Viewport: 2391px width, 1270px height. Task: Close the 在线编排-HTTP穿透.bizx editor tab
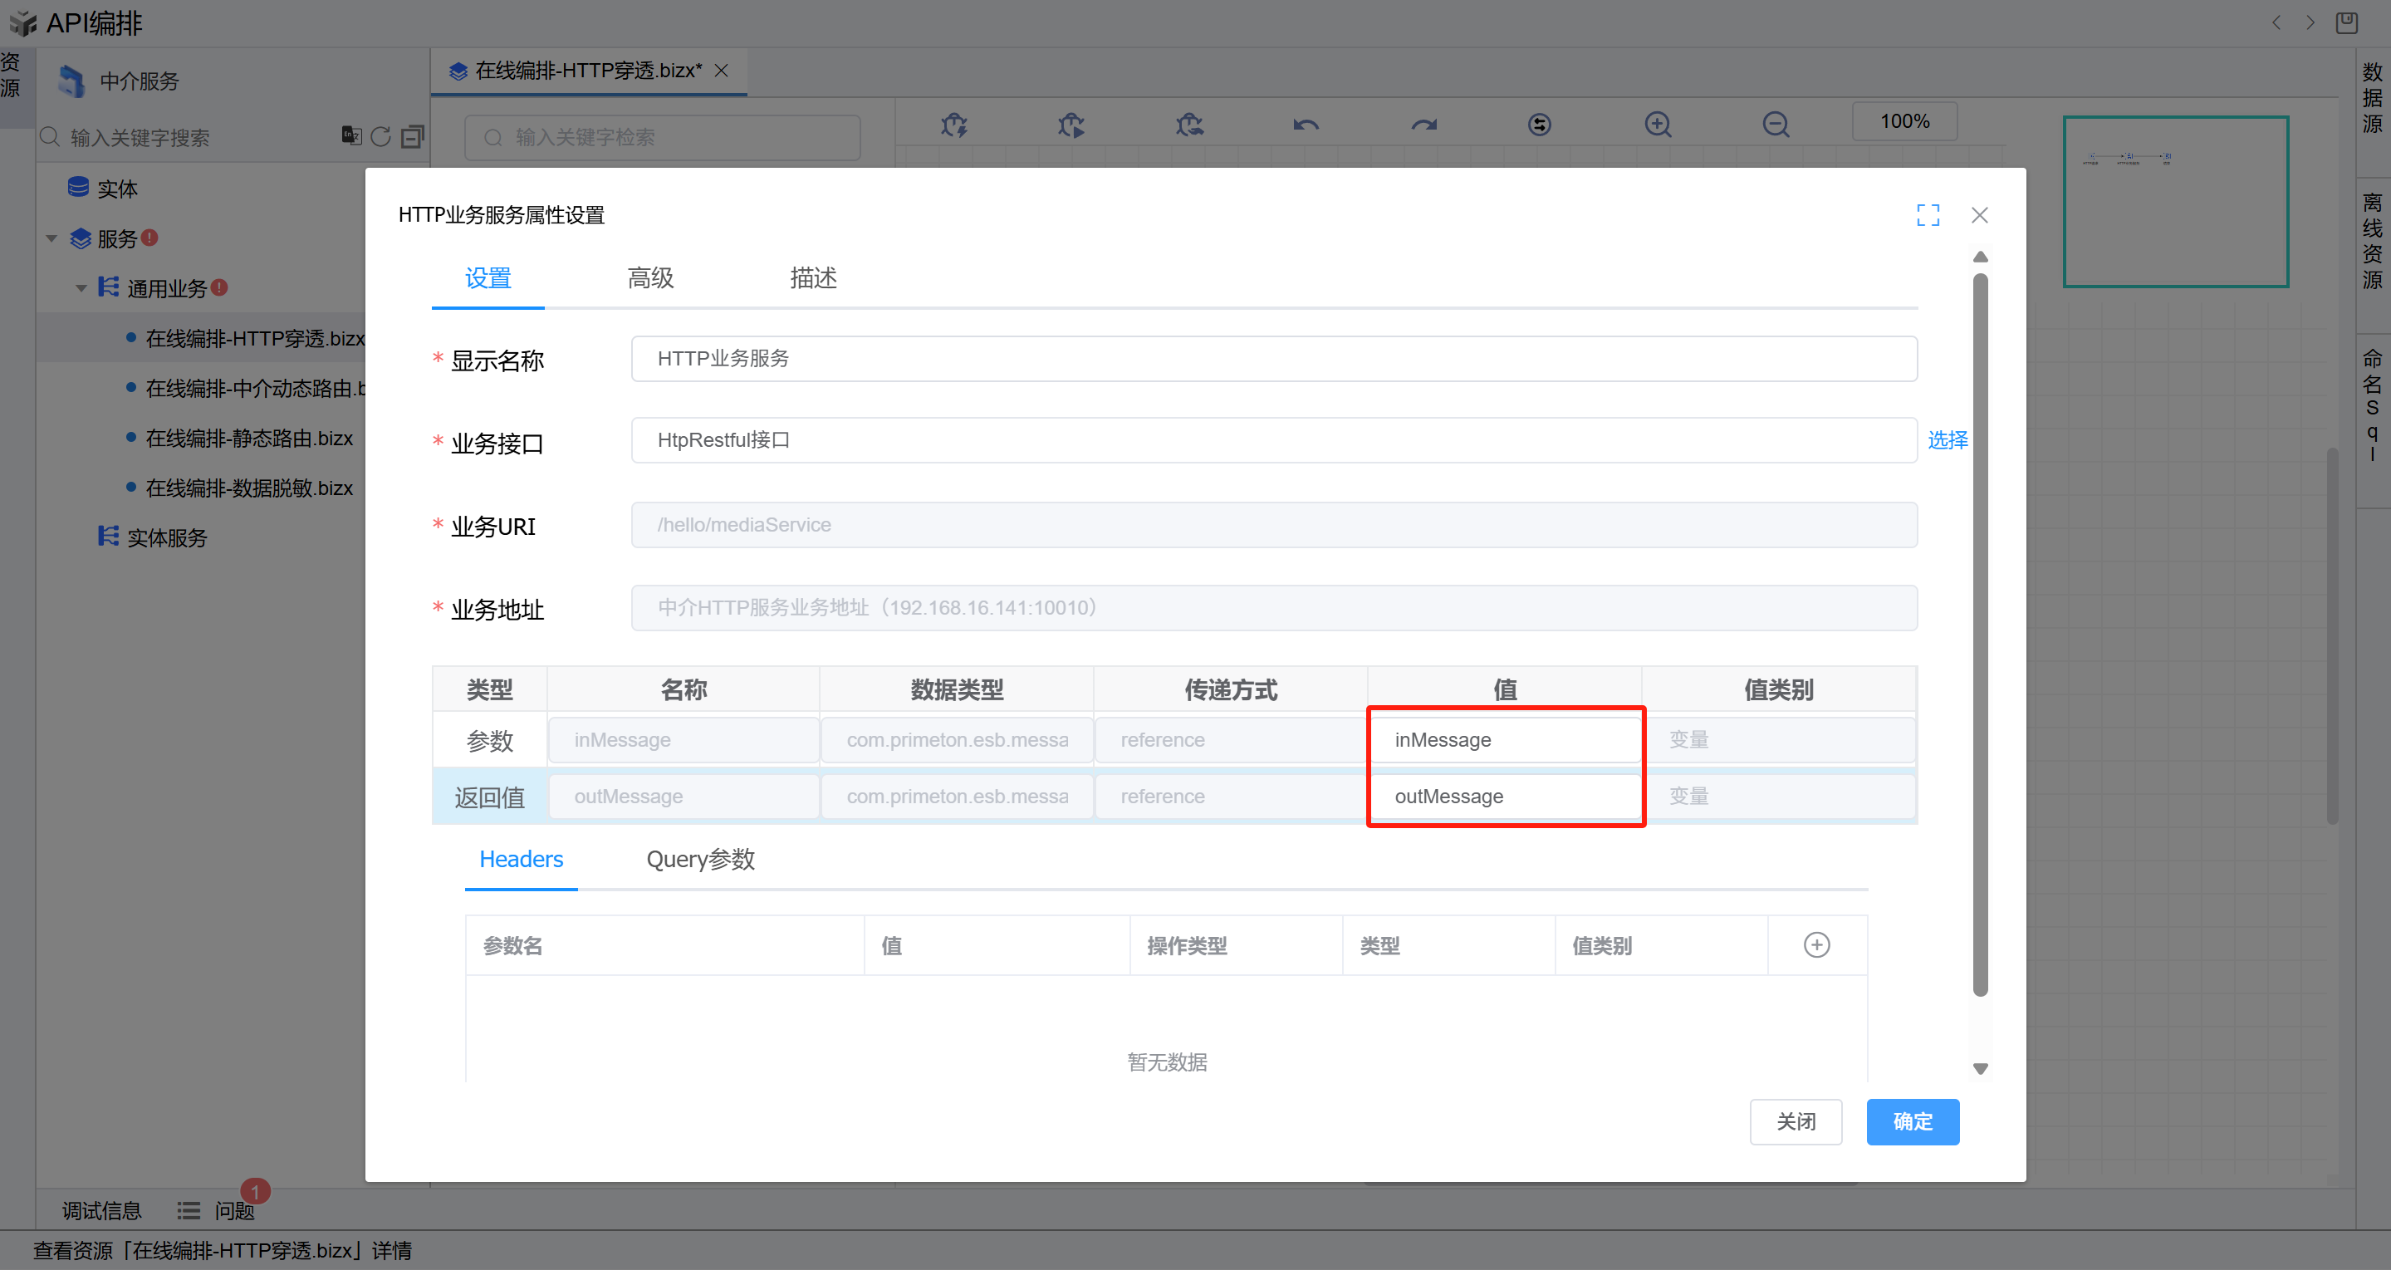(721, 71)
